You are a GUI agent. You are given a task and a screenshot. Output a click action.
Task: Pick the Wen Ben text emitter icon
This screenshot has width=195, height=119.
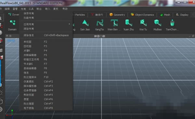pyautogui.click(x=114, y=25)
